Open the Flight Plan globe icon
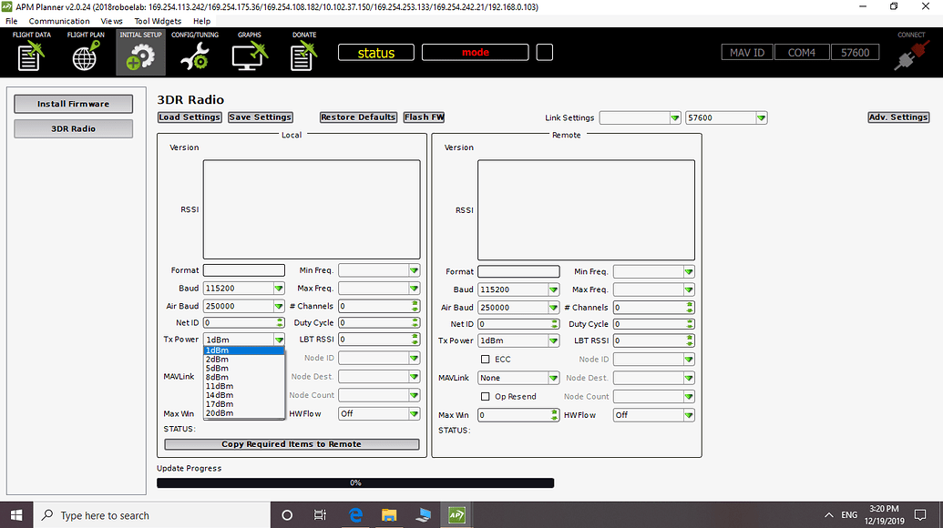Screen dimensions: 943x528 85,55
